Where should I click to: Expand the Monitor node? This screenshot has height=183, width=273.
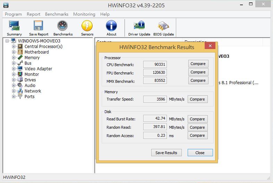coord(14,74)
